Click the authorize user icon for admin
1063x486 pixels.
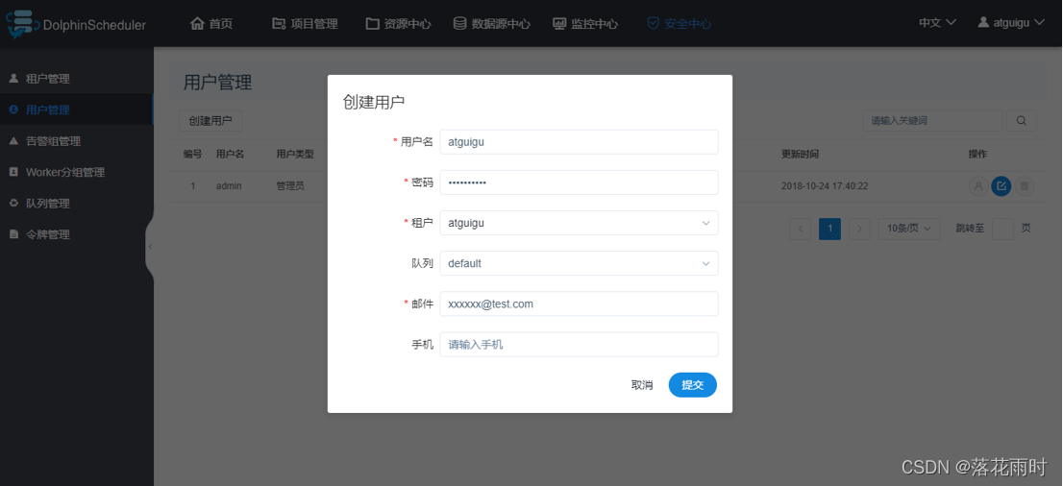coord(977,185)
